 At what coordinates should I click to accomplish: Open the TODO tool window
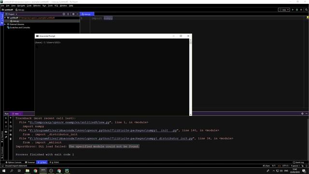(x=54, y=162)
